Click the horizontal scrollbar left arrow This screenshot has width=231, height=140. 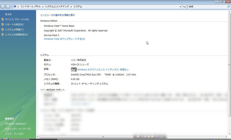(x=38, y=137)
